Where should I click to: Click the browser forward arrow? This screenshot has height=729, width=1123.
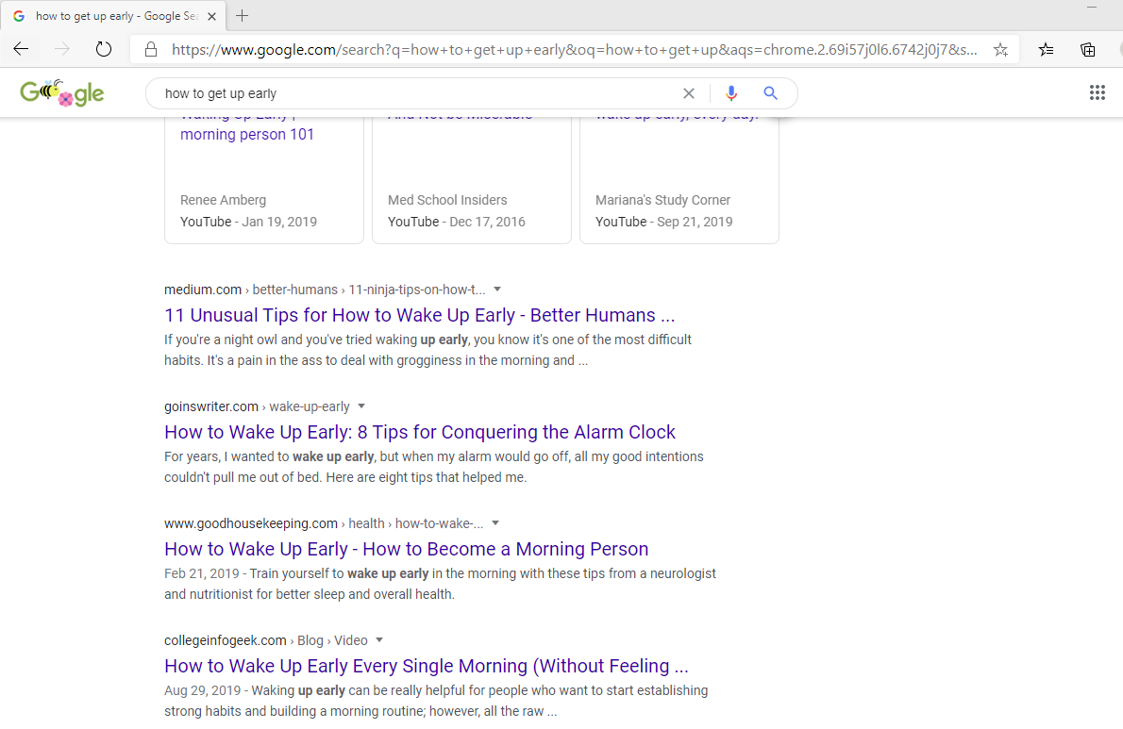tap(62, 49)
